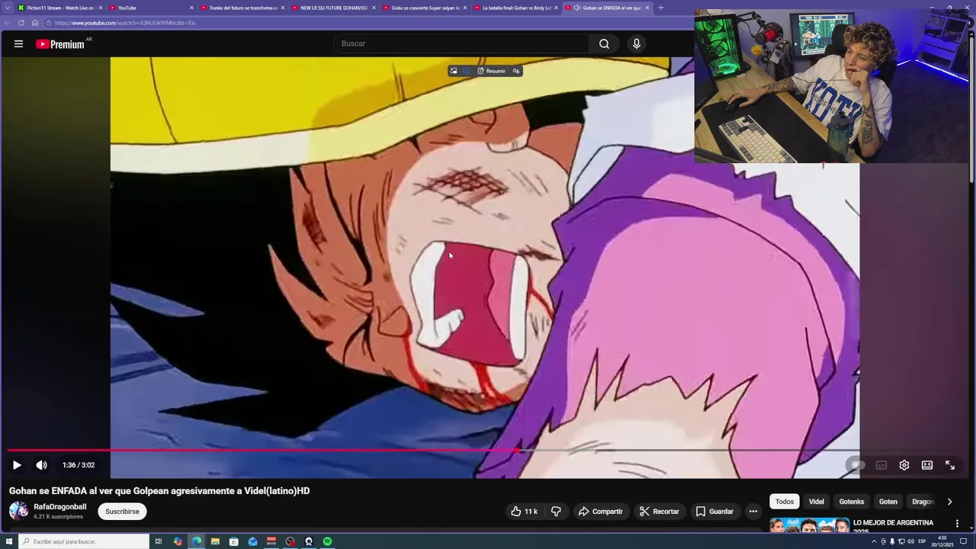The width and height of the screenshot is (976, 549).
Task: Open RafaDragonball channel name link
Action: coord(60,507)
